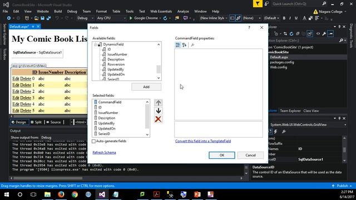
Task: Toggle Bold formatting in the toolbar
Action: (284, 18)
